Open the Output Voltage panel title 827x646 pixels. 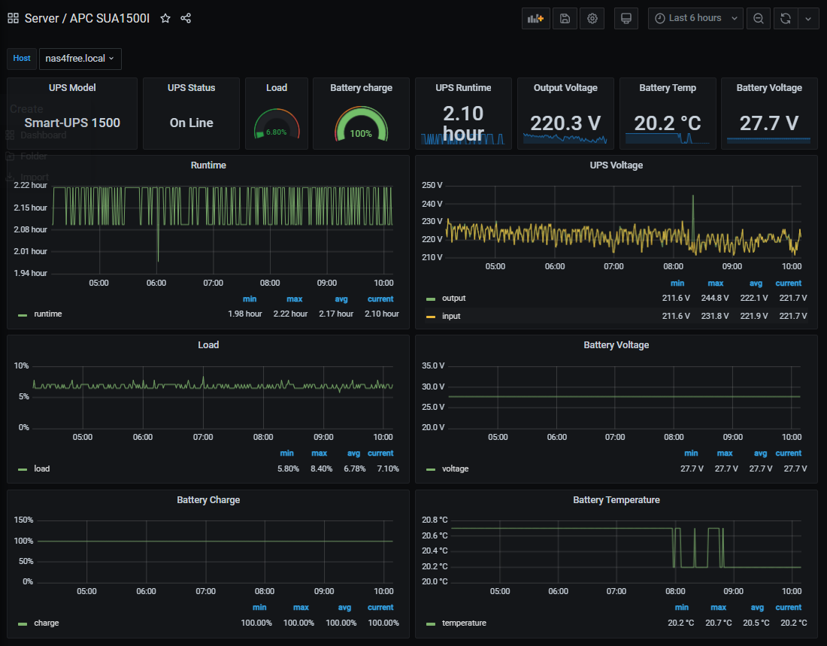point(565,87)
